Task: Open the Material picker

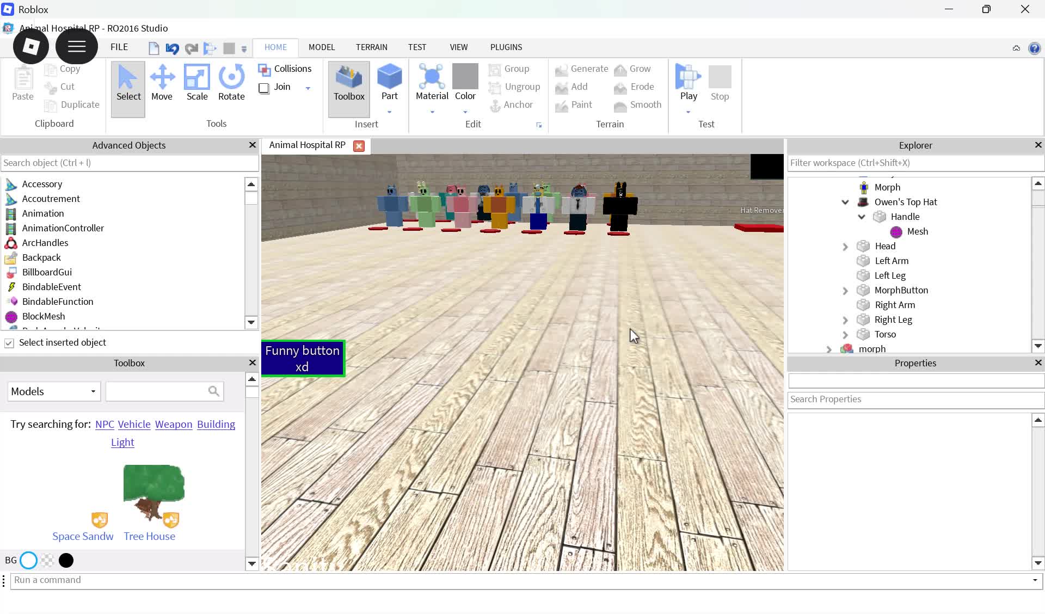Action: tap(432, 83)
